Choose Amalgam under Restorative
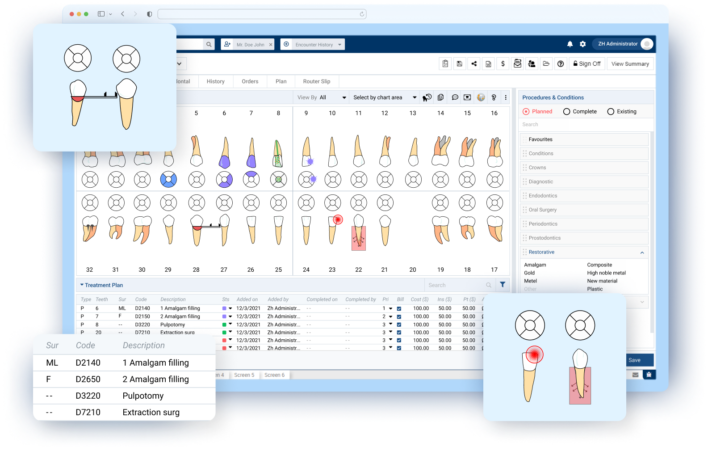The width and height of the screenshot is (708, 451). click(535, 265)
